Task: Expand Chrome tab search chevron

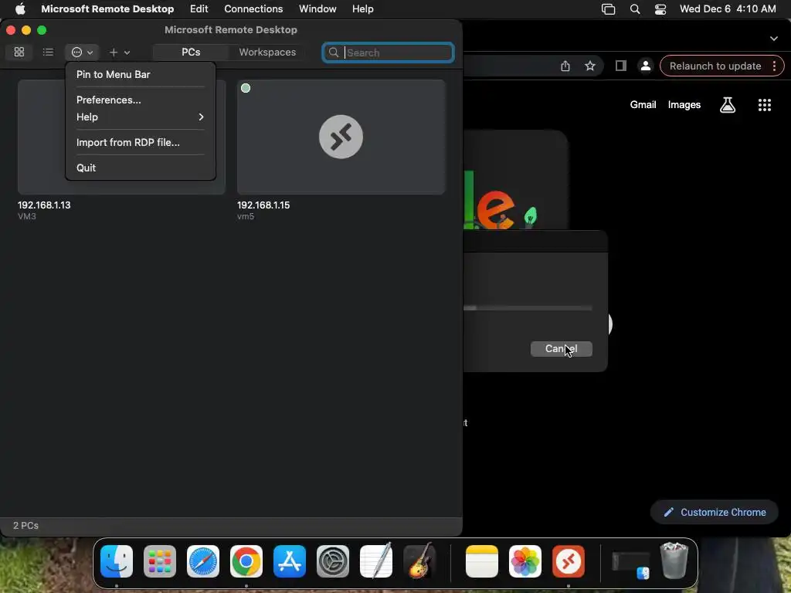Action: 774,39
